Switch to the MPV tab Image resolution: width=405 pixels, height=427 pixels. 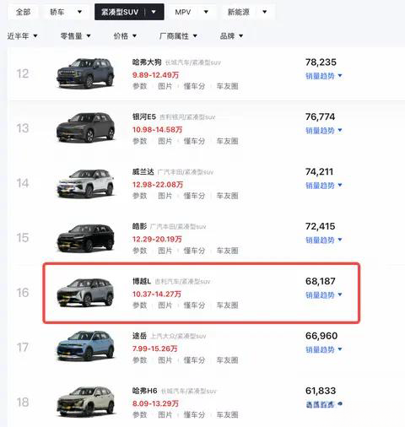pos(192,12)
